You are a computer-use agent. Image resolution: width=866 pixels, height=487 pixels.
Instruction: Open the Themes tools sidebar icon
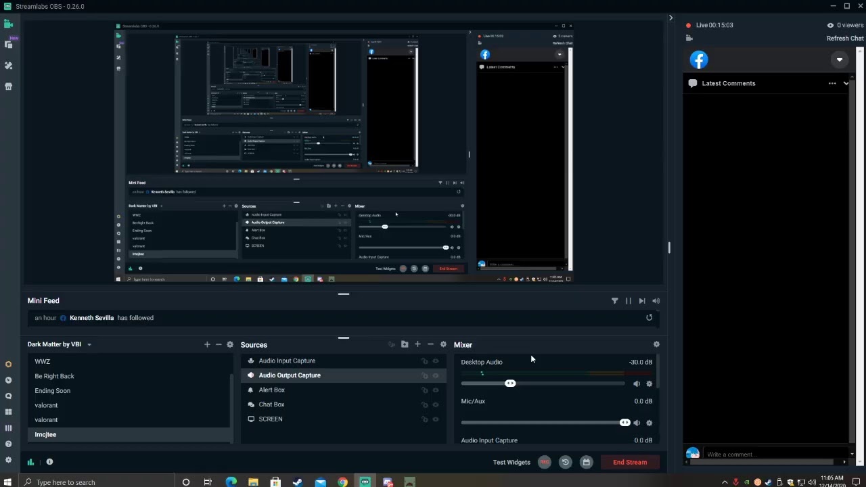click(x=9, y=66)
